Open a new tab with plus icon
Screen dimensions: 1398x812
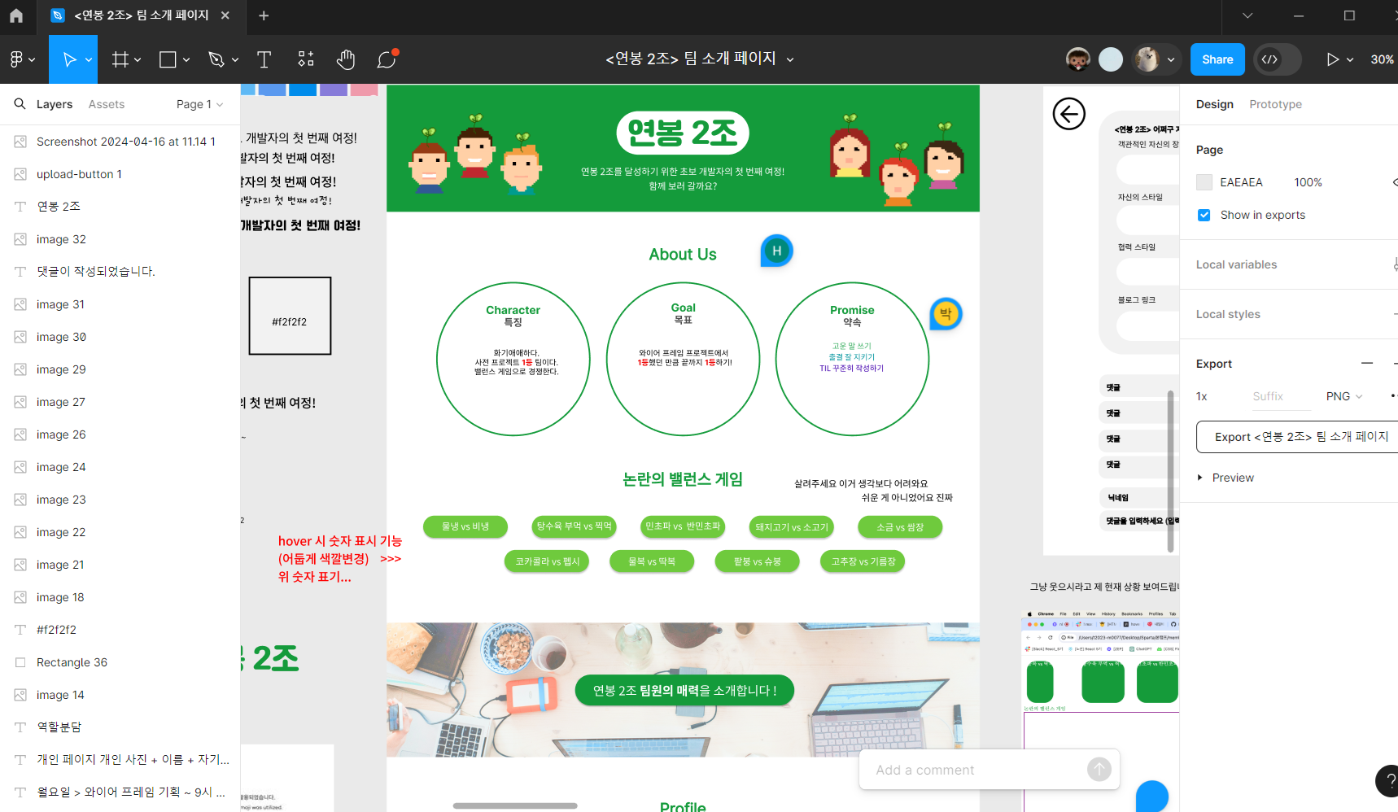tap(264, 15)
